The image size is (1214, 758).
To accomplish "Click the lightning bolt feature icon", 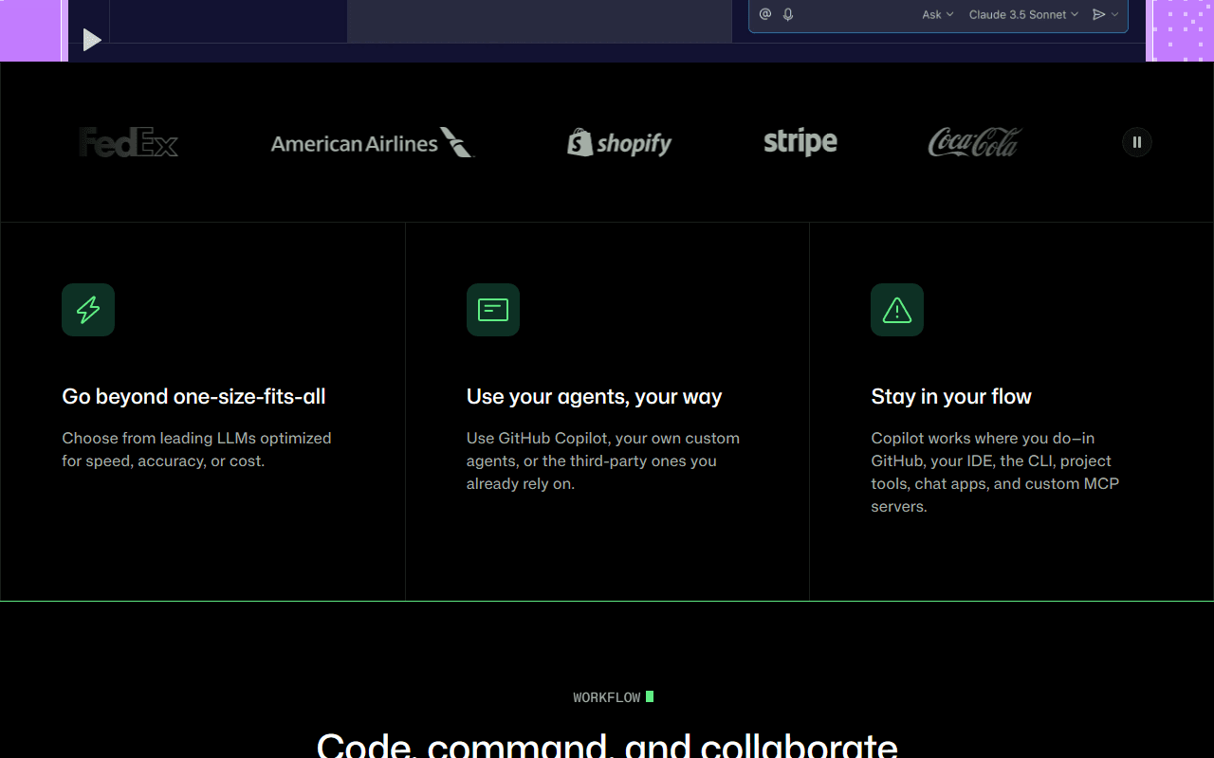I will coord(88,310).
